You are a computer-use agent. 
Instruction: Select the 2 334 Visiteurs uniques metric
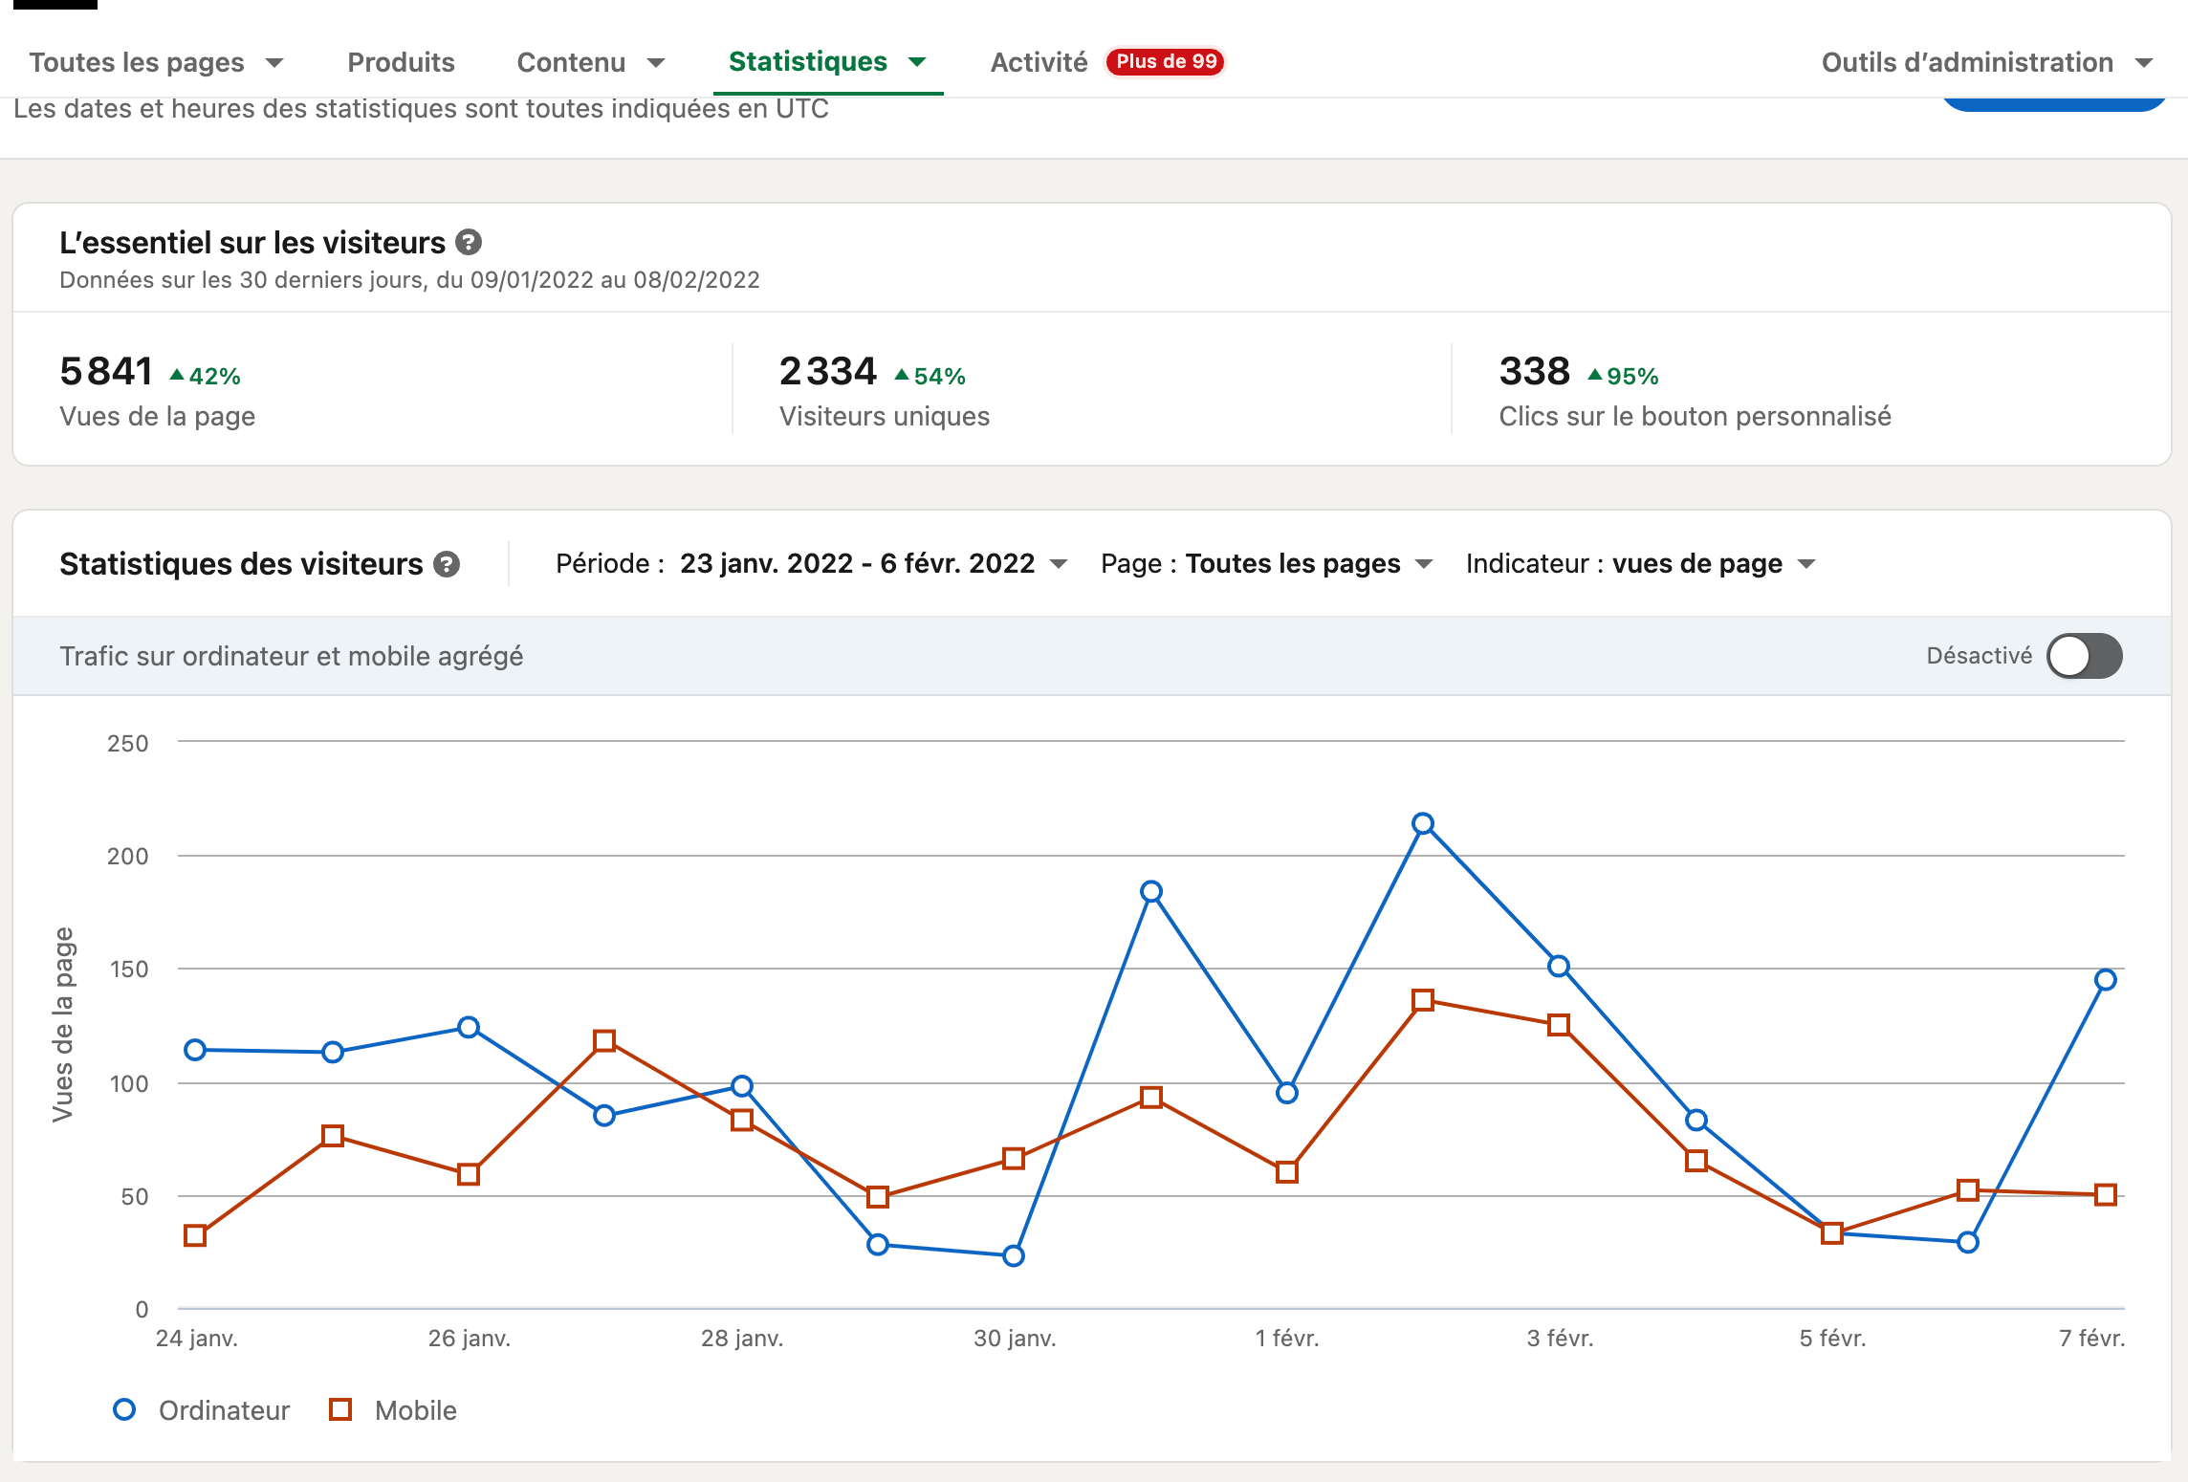coord(885,390)
